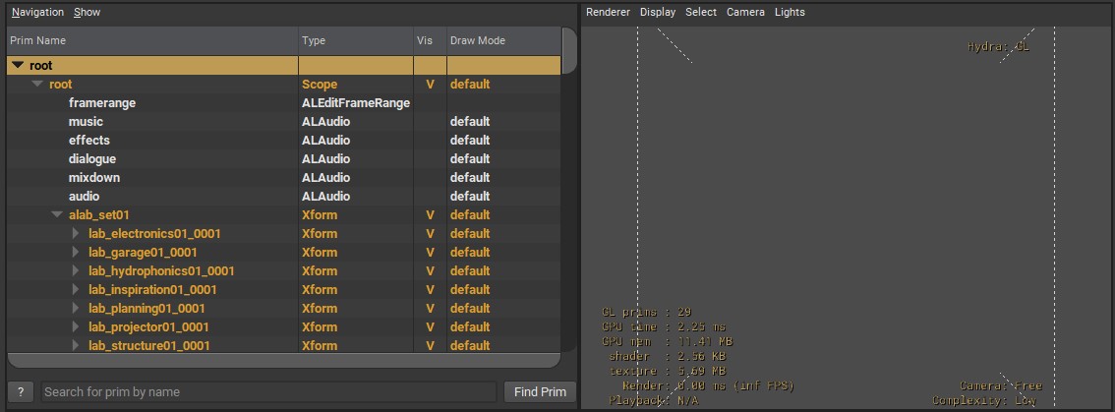Expand lab_garage01_0001
Viewport: 1115px width, 412px height.
coord(77,252)
